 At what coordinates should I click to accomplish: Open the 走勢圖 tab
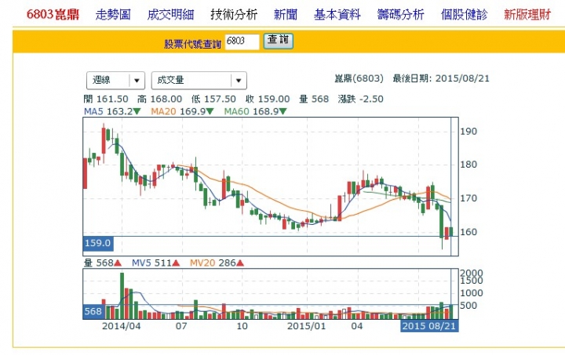pos(113,15)
